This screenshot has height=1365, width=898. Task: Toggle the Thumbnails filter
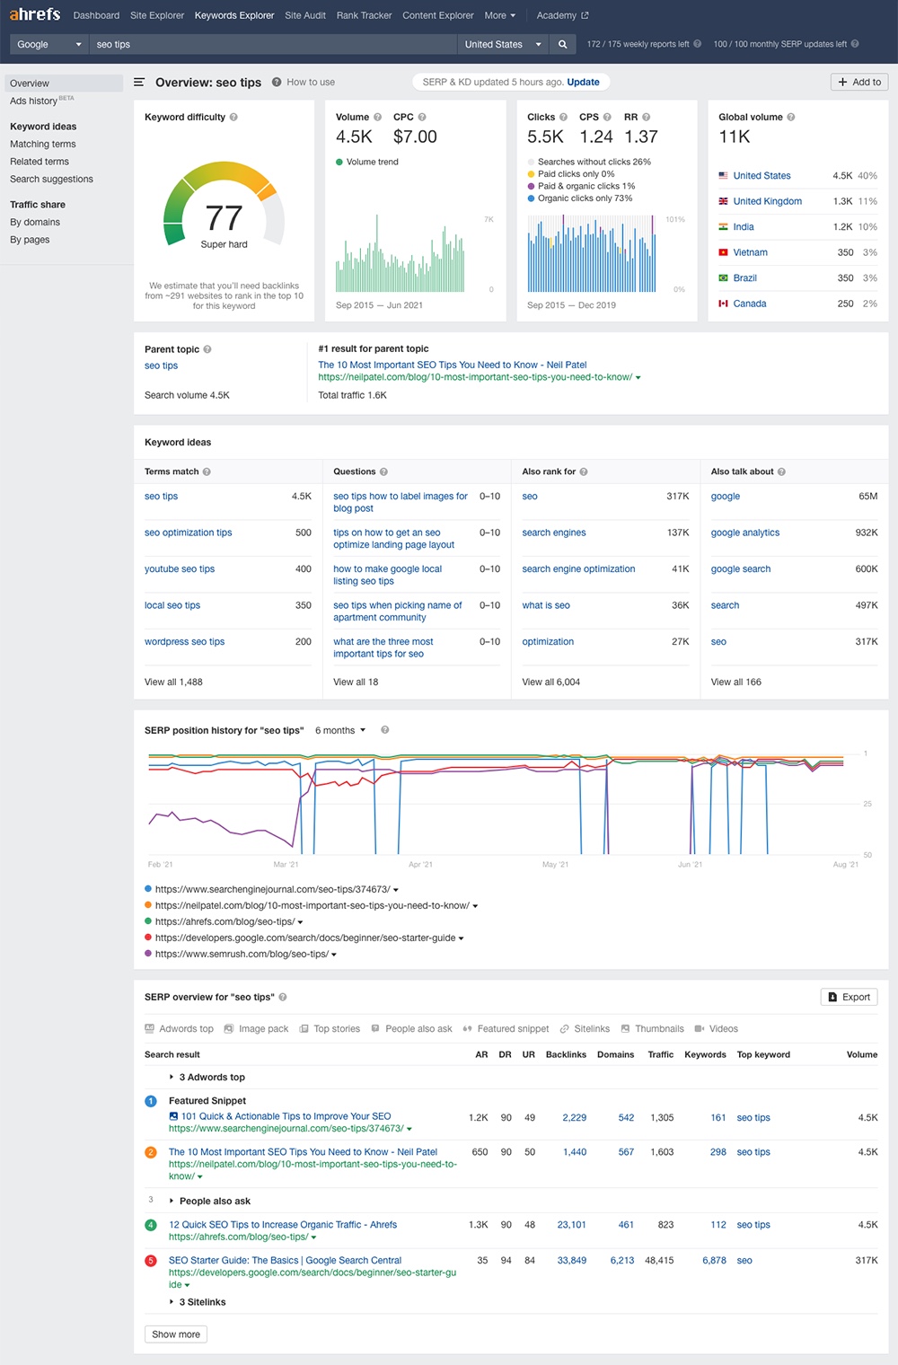(x=652, y=1029)
